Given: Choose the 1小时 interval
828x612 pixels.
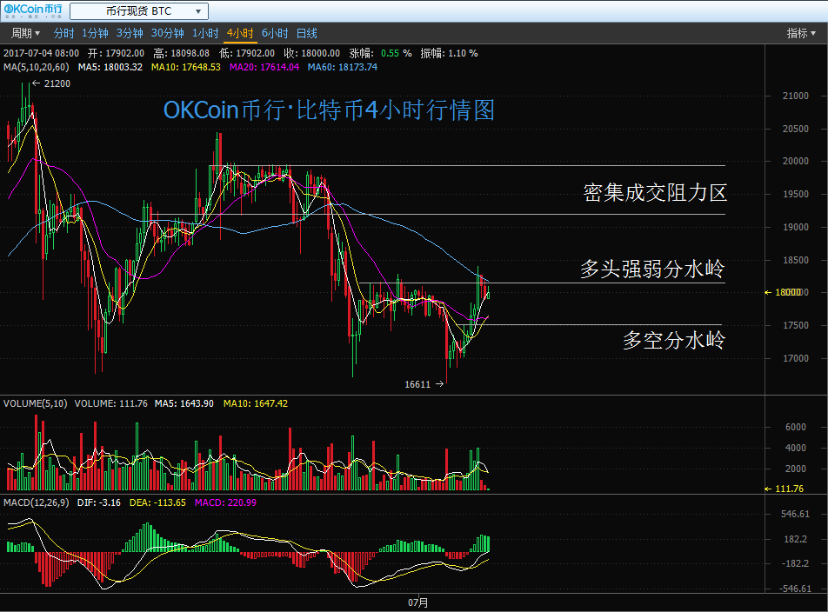Looking at the screenshot, I should tap(205, 34).
